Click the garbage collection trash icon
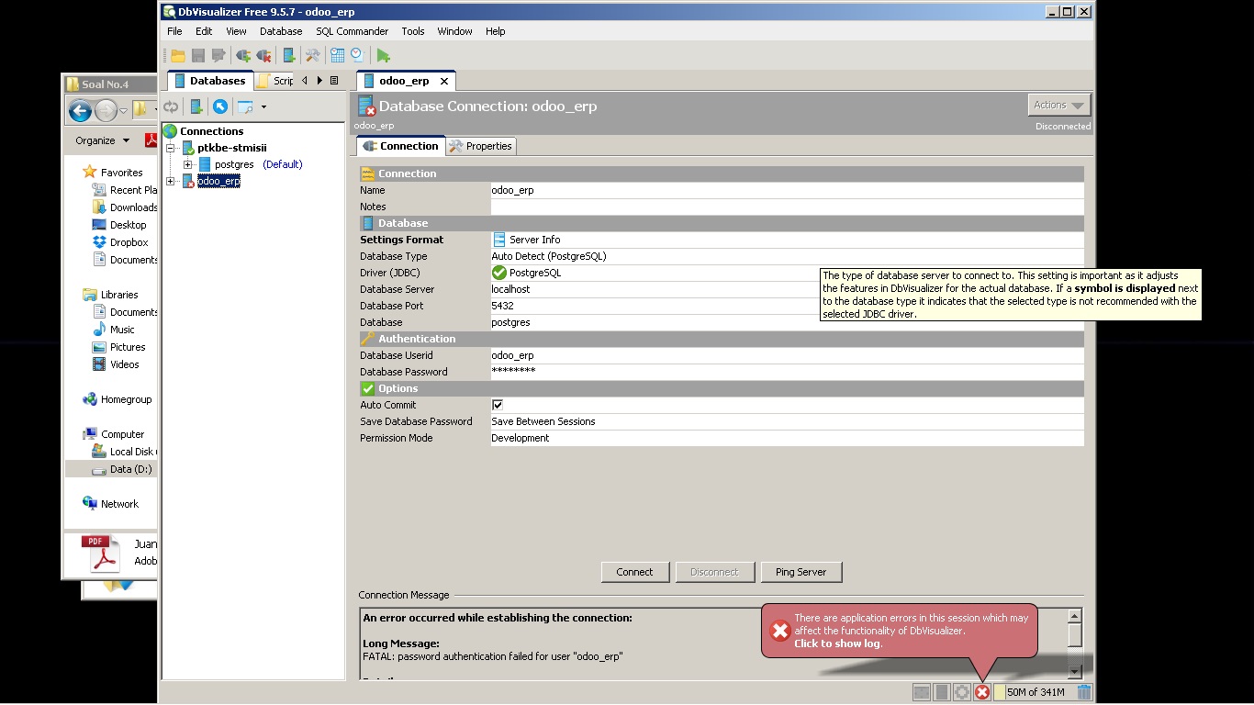This screenshot has width=1254, height=705. pos(1084,692)
